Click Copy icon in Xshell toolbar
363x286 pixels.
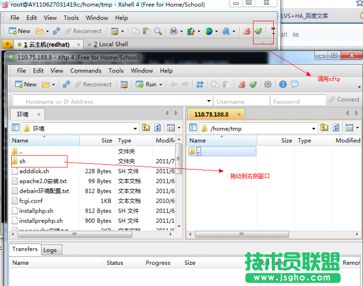[x=135, y=31]
